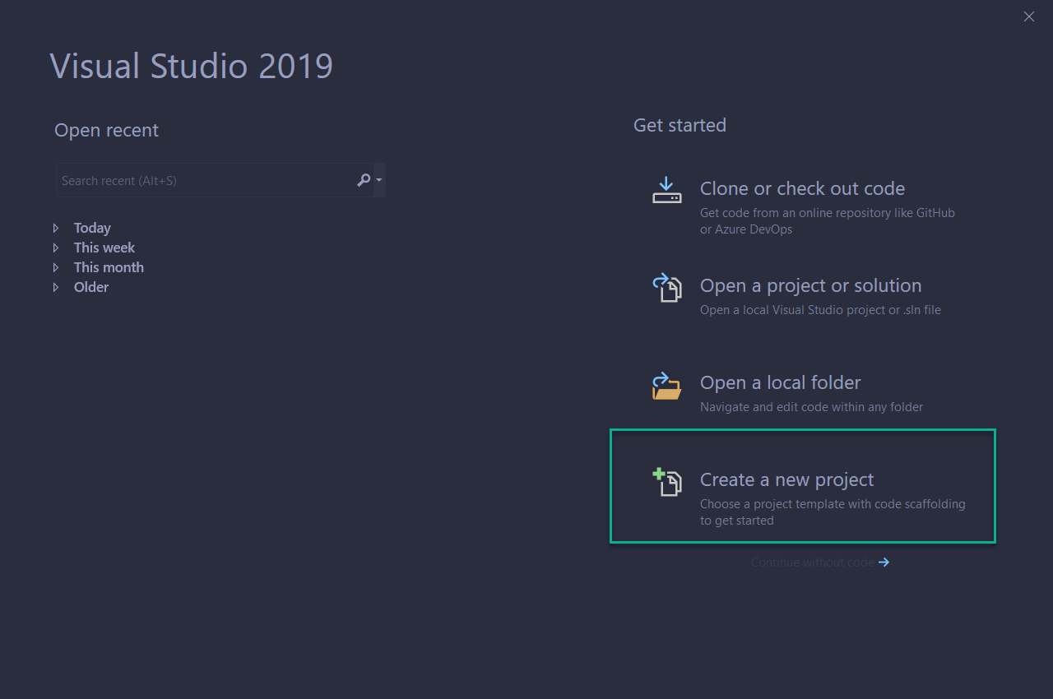Click the magnifier icon in recent search
Viewport: 1053px width, 699px height.
(x=364, y=180)
